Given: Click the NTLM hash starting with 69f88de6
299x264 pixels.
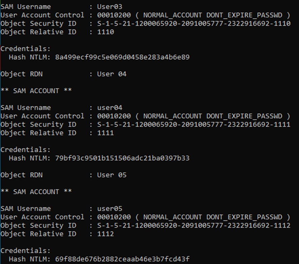Looking at the screenshot, I should 122,259.
